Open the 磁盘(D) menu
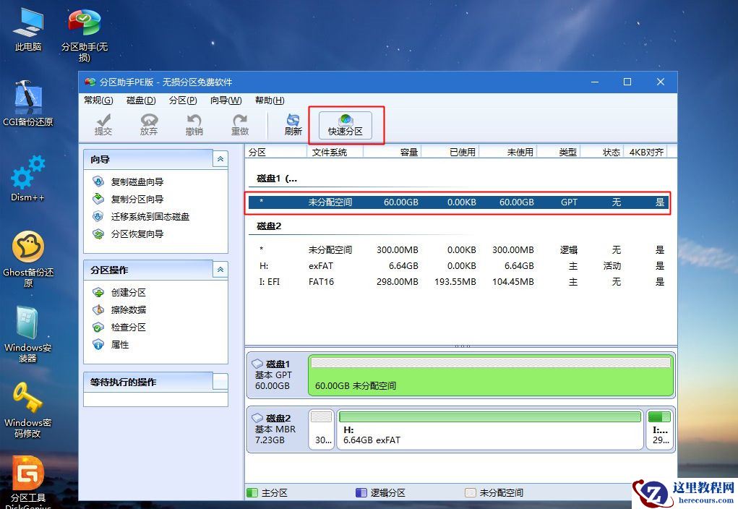Image resolution: width=738 pixels, height=509 pixels. [140, 100]
